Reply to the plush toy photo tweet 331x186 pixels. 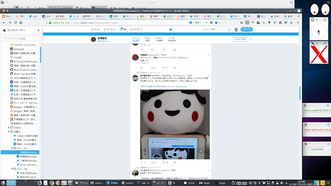point(141,162)
